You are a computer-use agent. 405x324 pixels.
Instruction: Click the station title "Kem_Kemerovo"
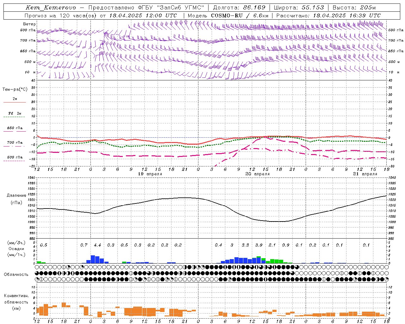coord(51,8)
